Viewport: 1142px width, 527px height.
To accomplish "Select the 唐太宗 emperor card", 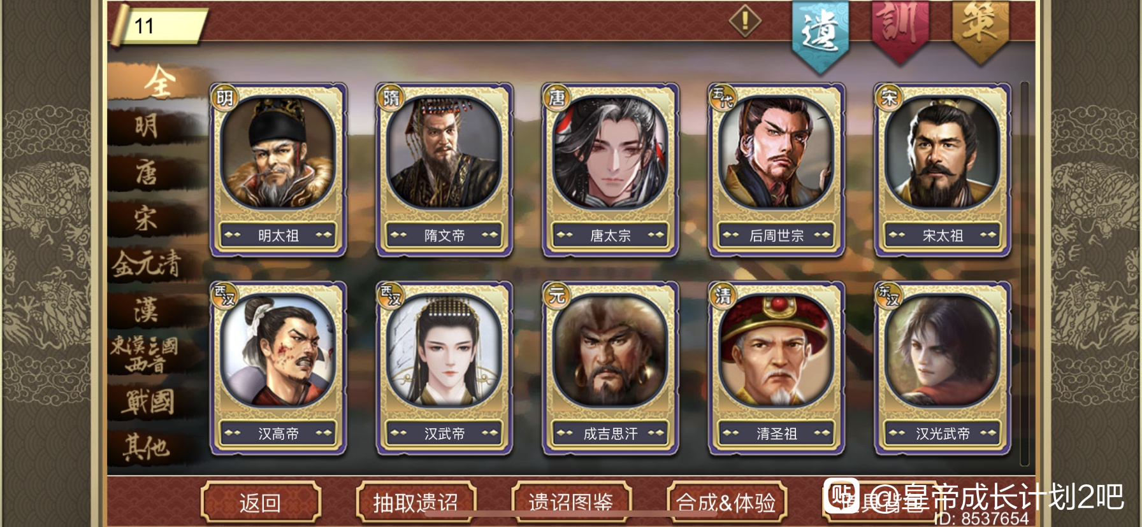I will click(611, 170).
